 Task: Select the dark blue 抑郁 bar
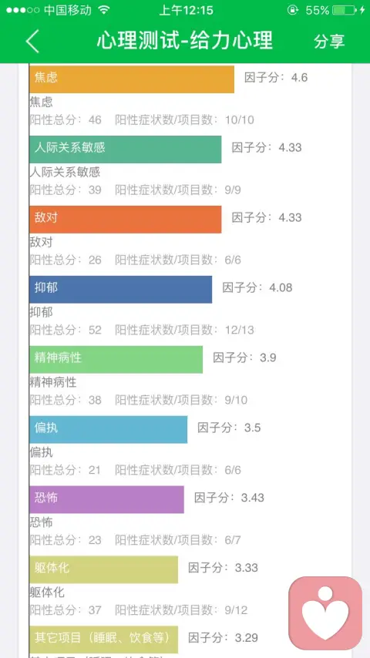click(120, 290)
